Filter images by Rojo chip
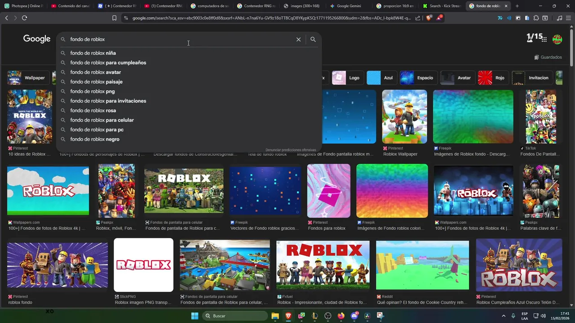Screen dimensions: 575x323 [x=492, y=78]
